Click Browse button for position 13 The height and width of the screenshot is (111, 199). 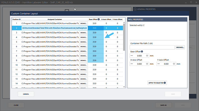pos(84,79)
